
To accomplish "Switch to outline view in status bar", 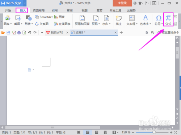I will coord(96,132).
